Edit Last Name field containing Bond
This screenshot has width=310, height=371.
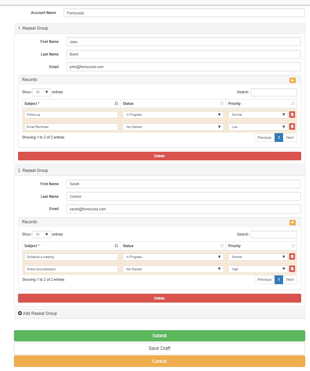click(x=184, y=54)
